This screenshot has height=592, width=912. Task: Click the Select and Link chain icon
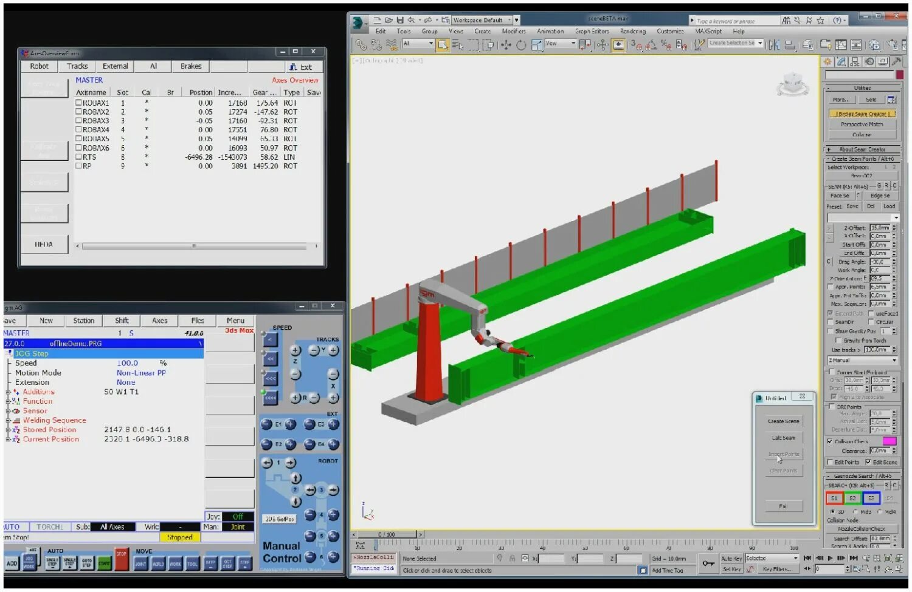[361, 44]
